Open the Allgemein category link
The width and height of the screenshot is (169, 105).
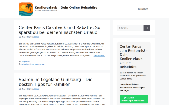pos(26,62)
